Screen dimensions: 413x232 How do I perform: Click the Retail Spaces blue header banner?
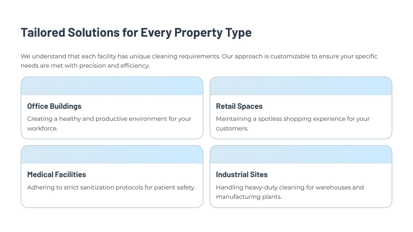pos(301,86)
